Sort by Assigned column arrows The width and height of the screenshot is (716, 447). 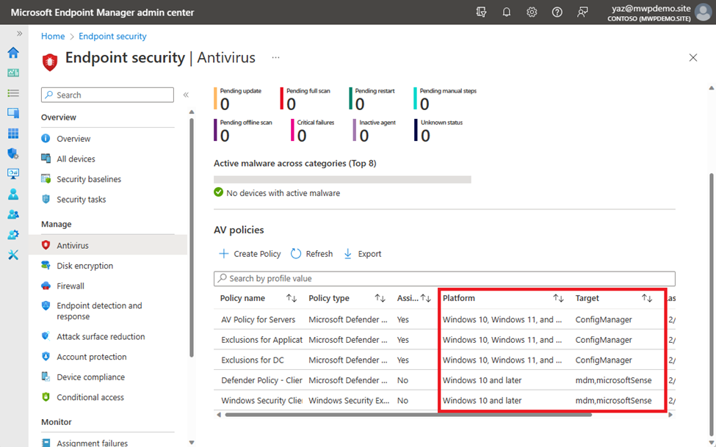(x=426, y=298)
